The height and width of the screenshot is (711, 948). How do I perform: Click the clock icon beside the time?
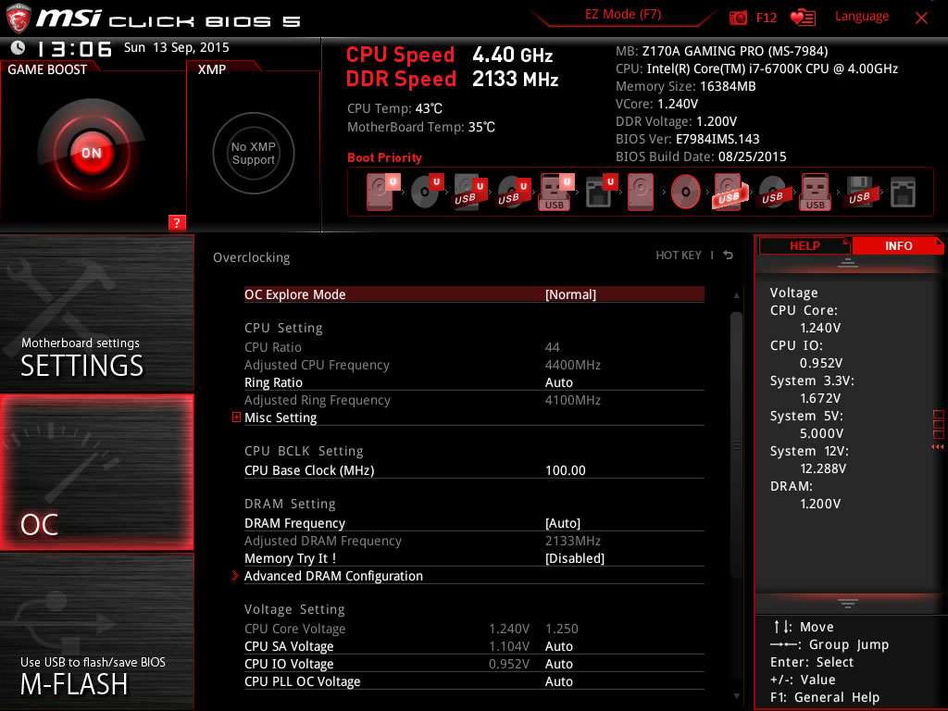(19, 48)
